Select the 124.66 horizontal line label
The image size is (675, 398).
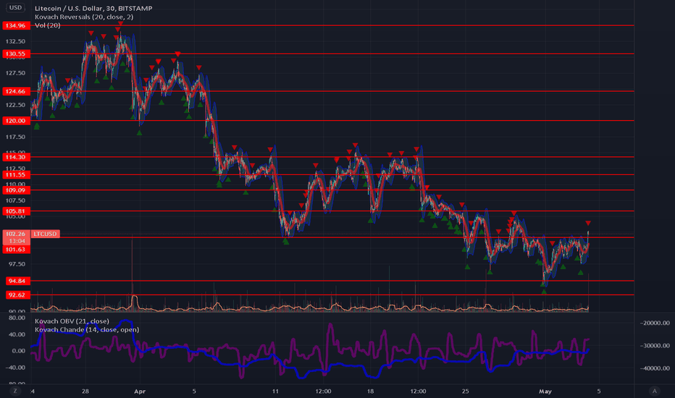pyautogui.click(x=17, y=91)
